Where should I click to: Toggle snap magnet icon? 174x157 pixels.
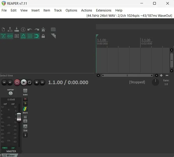tap(37, 36)
